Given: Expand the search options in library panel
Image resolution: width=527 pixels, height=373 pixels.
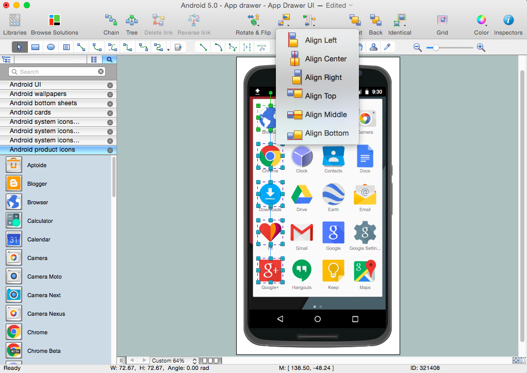Looking at the screenshot, I should coord(110,59).
